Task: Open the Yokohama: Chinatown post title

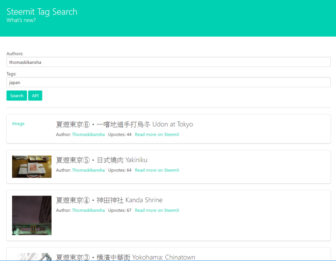Action: coord(125,257)
